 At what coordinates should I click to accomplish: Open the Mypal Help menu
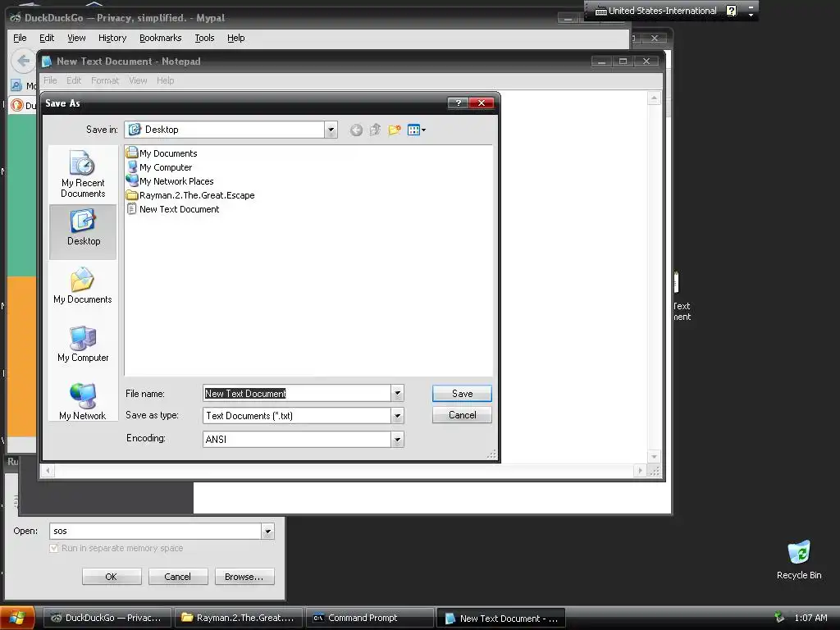click(236, 38)
